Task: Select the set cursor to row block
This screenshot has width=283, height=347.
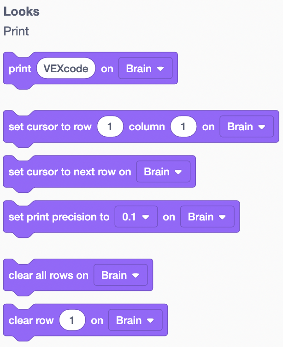Action: pos(50,127)
